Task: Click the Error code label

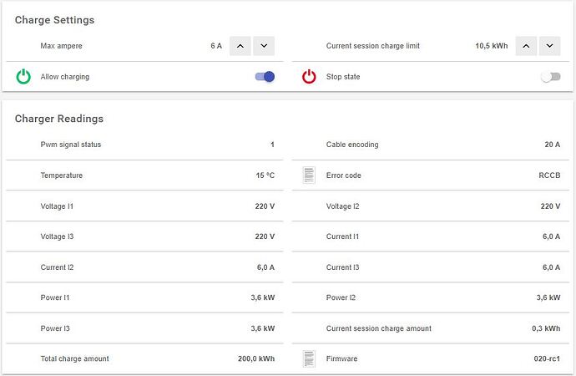Action: tap(343, 175)
